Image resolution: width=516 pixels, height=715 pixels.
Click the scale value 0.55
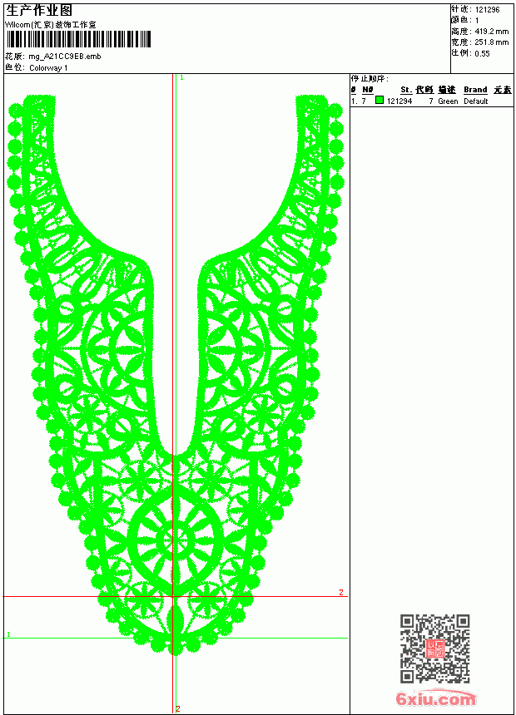482,54
